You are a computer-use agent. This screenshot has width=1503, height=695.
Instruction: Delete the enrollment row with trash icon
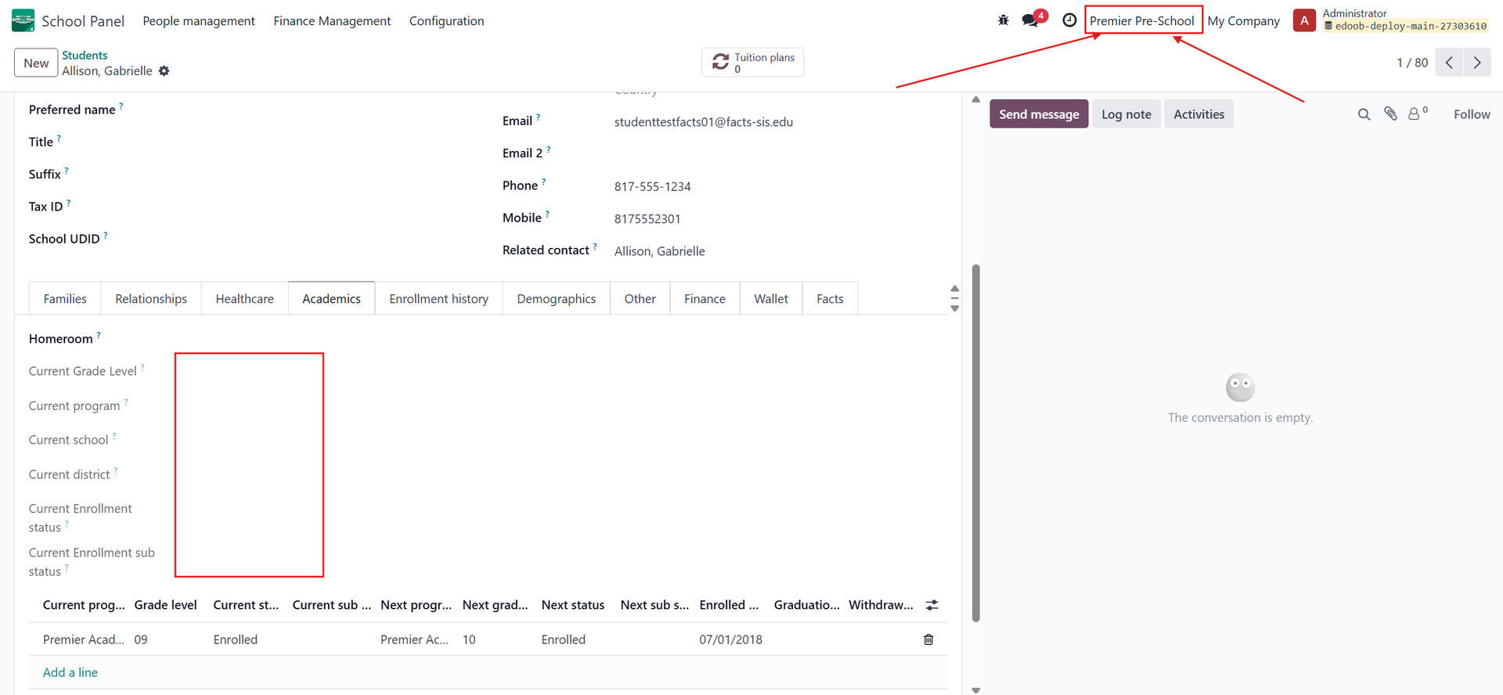[928, 639]
